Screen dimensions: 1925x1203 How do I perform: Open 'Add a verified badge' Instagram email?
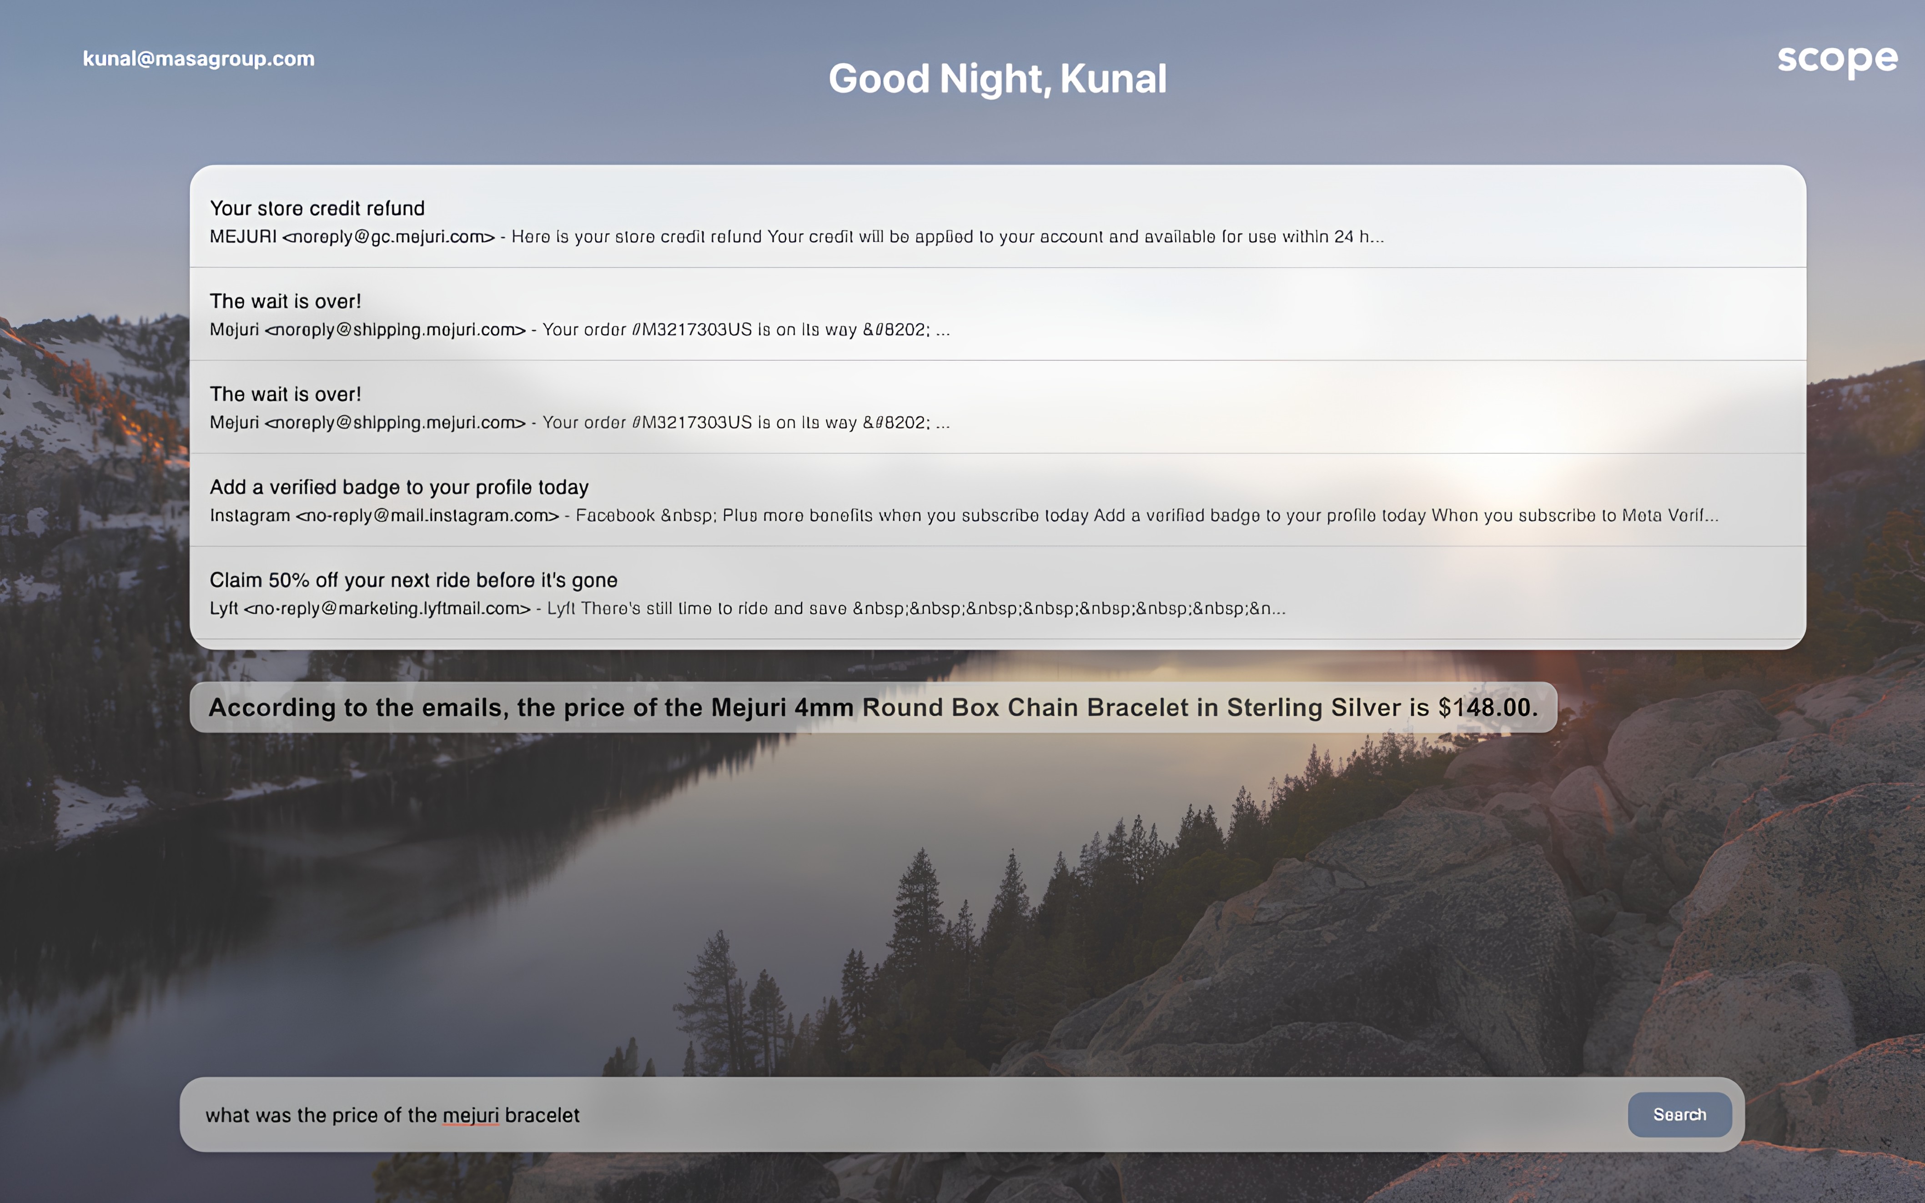point(399,487)
